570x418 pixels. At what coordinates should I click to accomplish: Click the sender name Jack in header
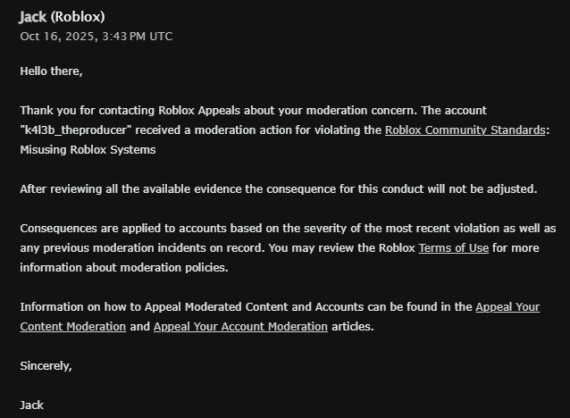click(x=33, y=17)
